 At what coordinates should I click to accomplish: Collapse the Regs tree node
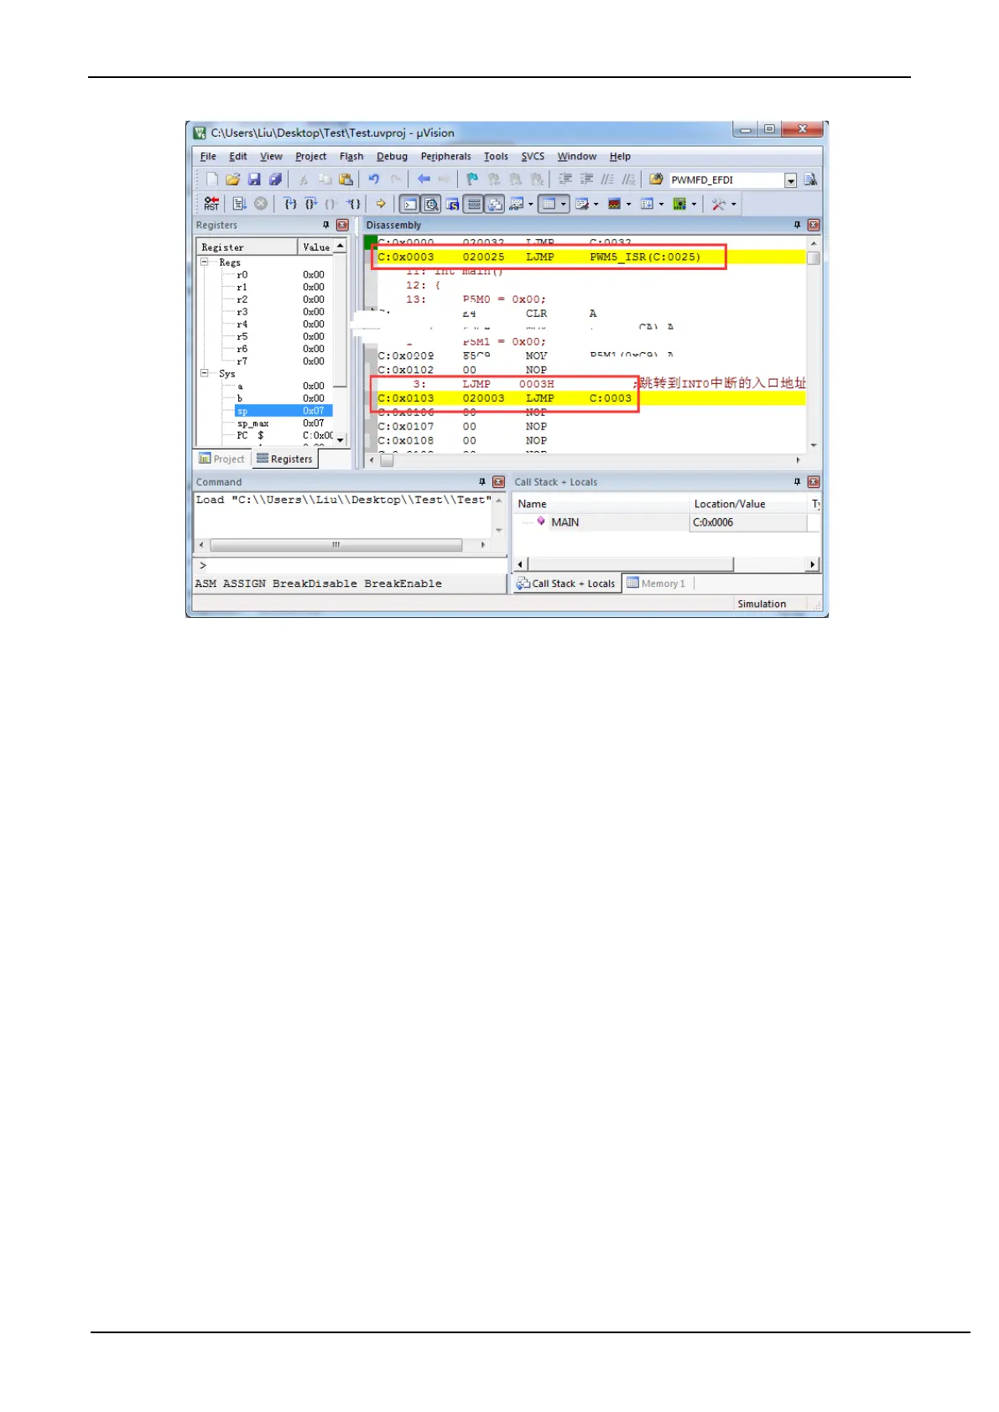[204, 262]
